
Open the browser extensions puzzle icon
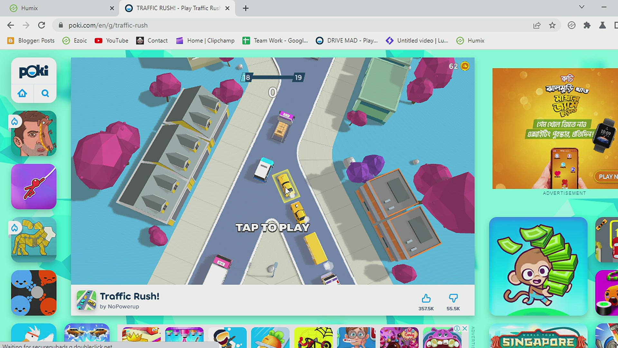click(587, 25)
